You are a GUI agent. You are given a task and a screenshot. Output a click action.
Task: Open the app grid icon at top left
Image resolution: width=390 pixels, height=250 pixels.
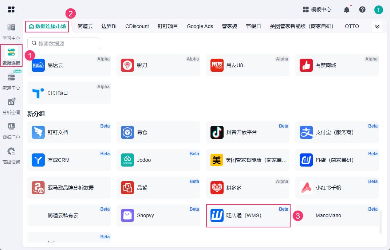(x=11, y=9)
